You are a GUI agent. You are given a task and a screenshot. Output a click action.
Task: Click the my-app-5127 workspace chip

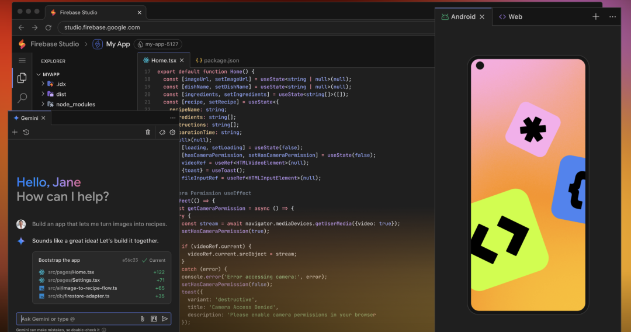coord(158,44)
